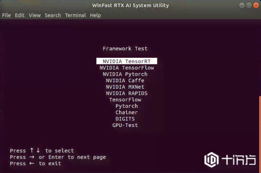Open the Help menu

[x=95, y=15]
